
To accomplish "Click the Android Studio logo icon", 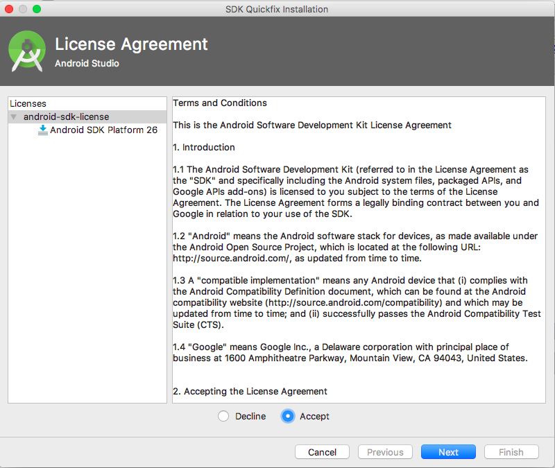I will tap(27, 51).
